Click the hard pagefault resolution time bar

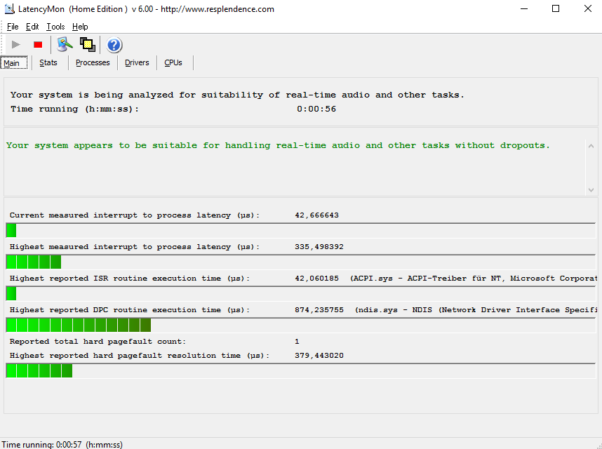pyautogui.click(x=39, y=370)
